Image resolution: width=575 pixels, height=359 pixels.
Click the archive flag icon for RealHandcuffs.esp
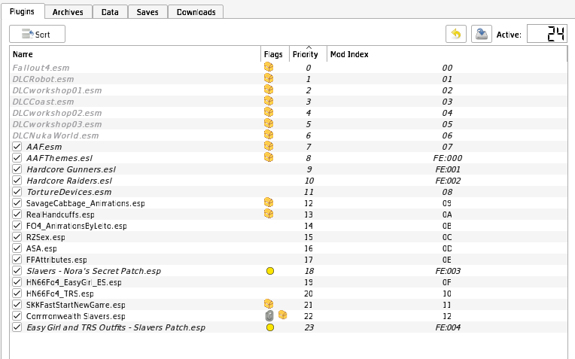click(x=269, y=214)
